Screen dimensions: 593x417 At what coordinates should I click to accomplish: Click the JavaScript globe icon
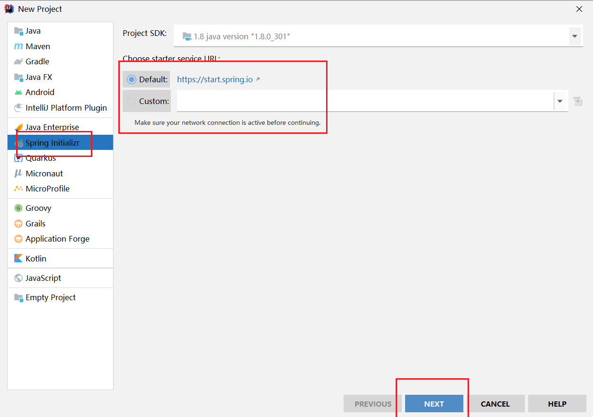tap(18, 278)
